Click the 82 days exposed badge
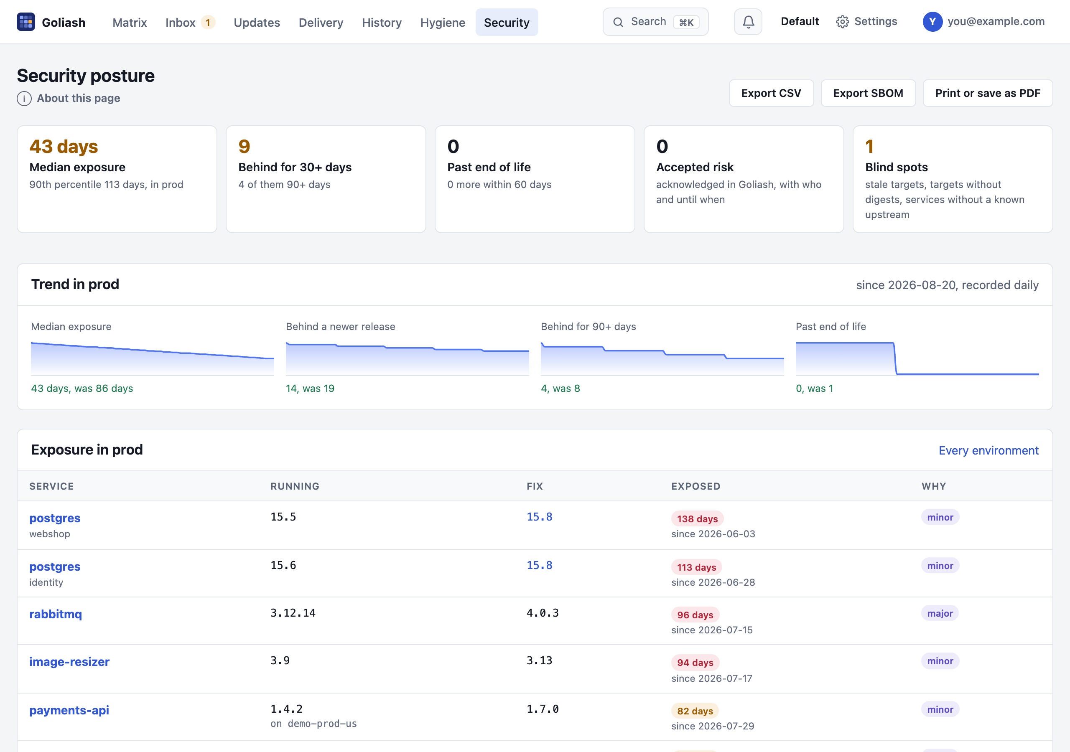 click(x=695, y=711)
